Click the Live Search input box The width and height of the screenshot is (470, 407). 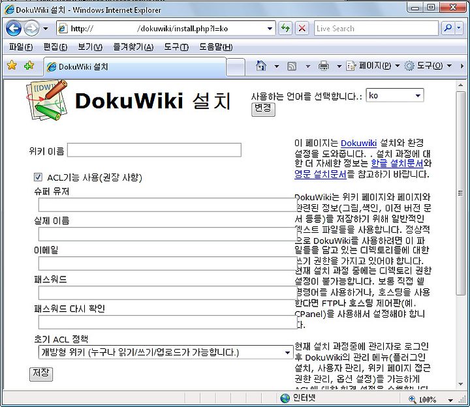pos(376,29)
